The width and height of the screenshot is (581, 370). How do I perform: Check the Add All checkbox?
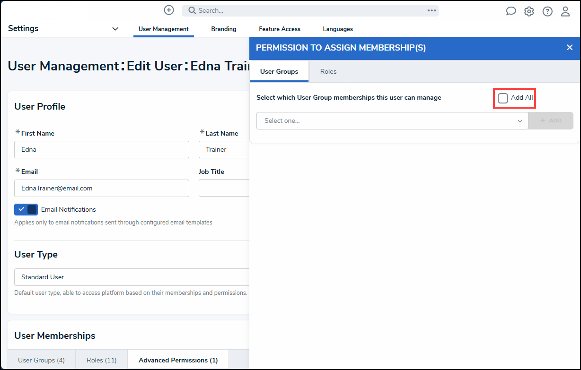point(503,98)
